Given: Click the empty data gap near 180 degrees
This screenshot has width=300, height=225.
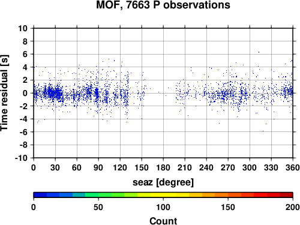Looking at the screenshot, I should point(163,93).
